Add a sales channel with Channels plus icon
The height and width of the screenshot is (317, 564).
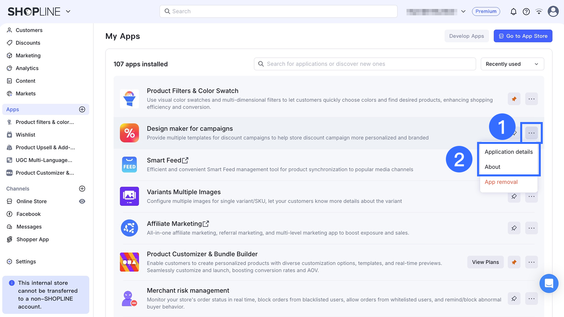[x=82, y=189]
